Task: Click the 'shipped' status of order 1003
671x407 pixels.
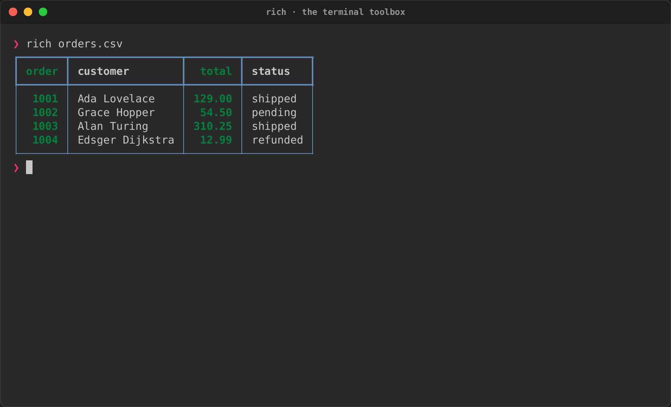Action: 274,126
